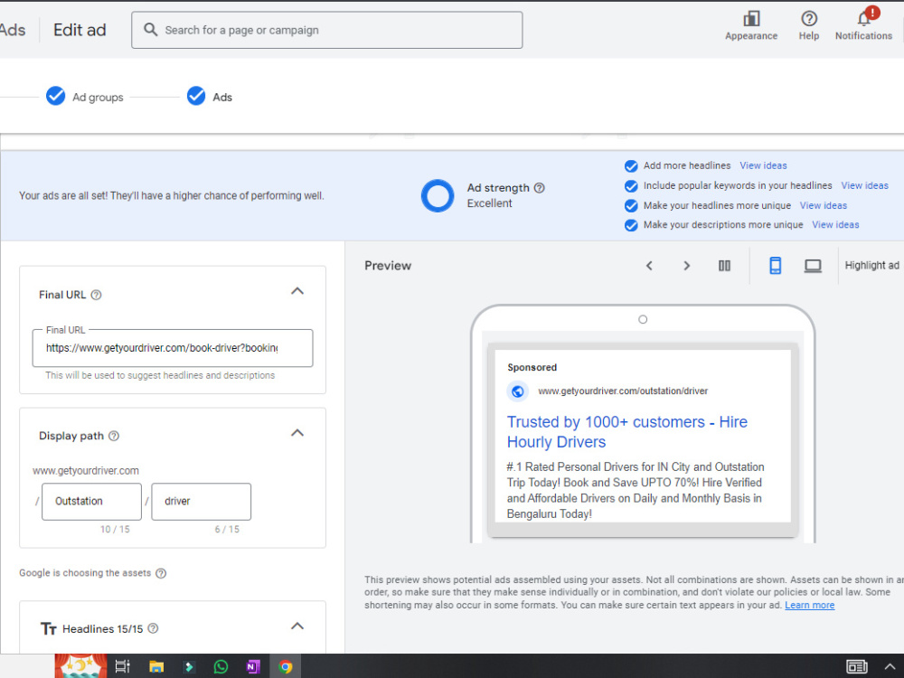Click Add more headlines checkmark
Image resolution: width=904 pixels, height=678 pixels.
point(631,166)
